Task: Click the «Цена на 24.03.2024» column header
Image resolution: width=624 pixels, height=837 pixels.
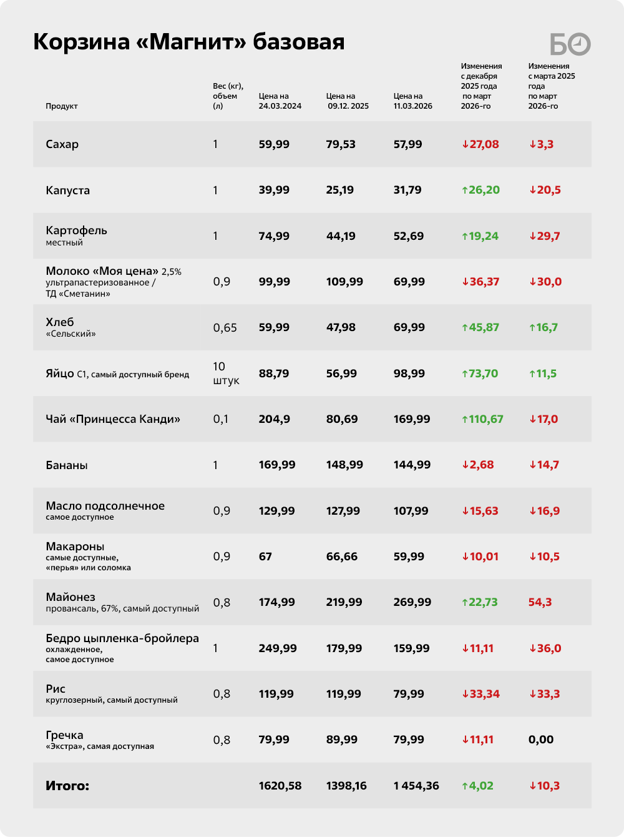Action: tap(280, 101)
